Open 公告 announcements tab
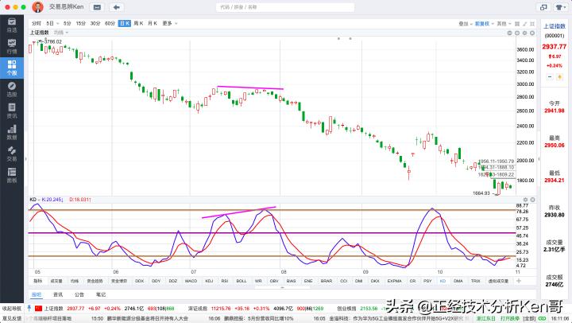This screenshot has height=323, width=572. (x=79, y=294)
